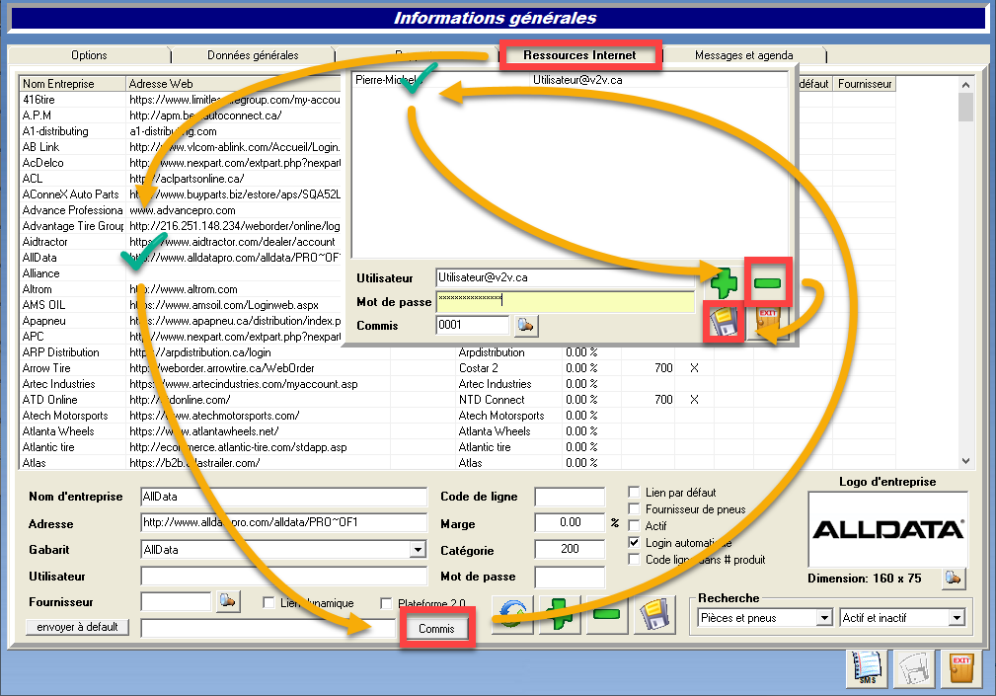This screenshot has width=996, height=696.
Task: Click the Fournisseur code input field
Action: pyautogui.click(x=176, y=601)
